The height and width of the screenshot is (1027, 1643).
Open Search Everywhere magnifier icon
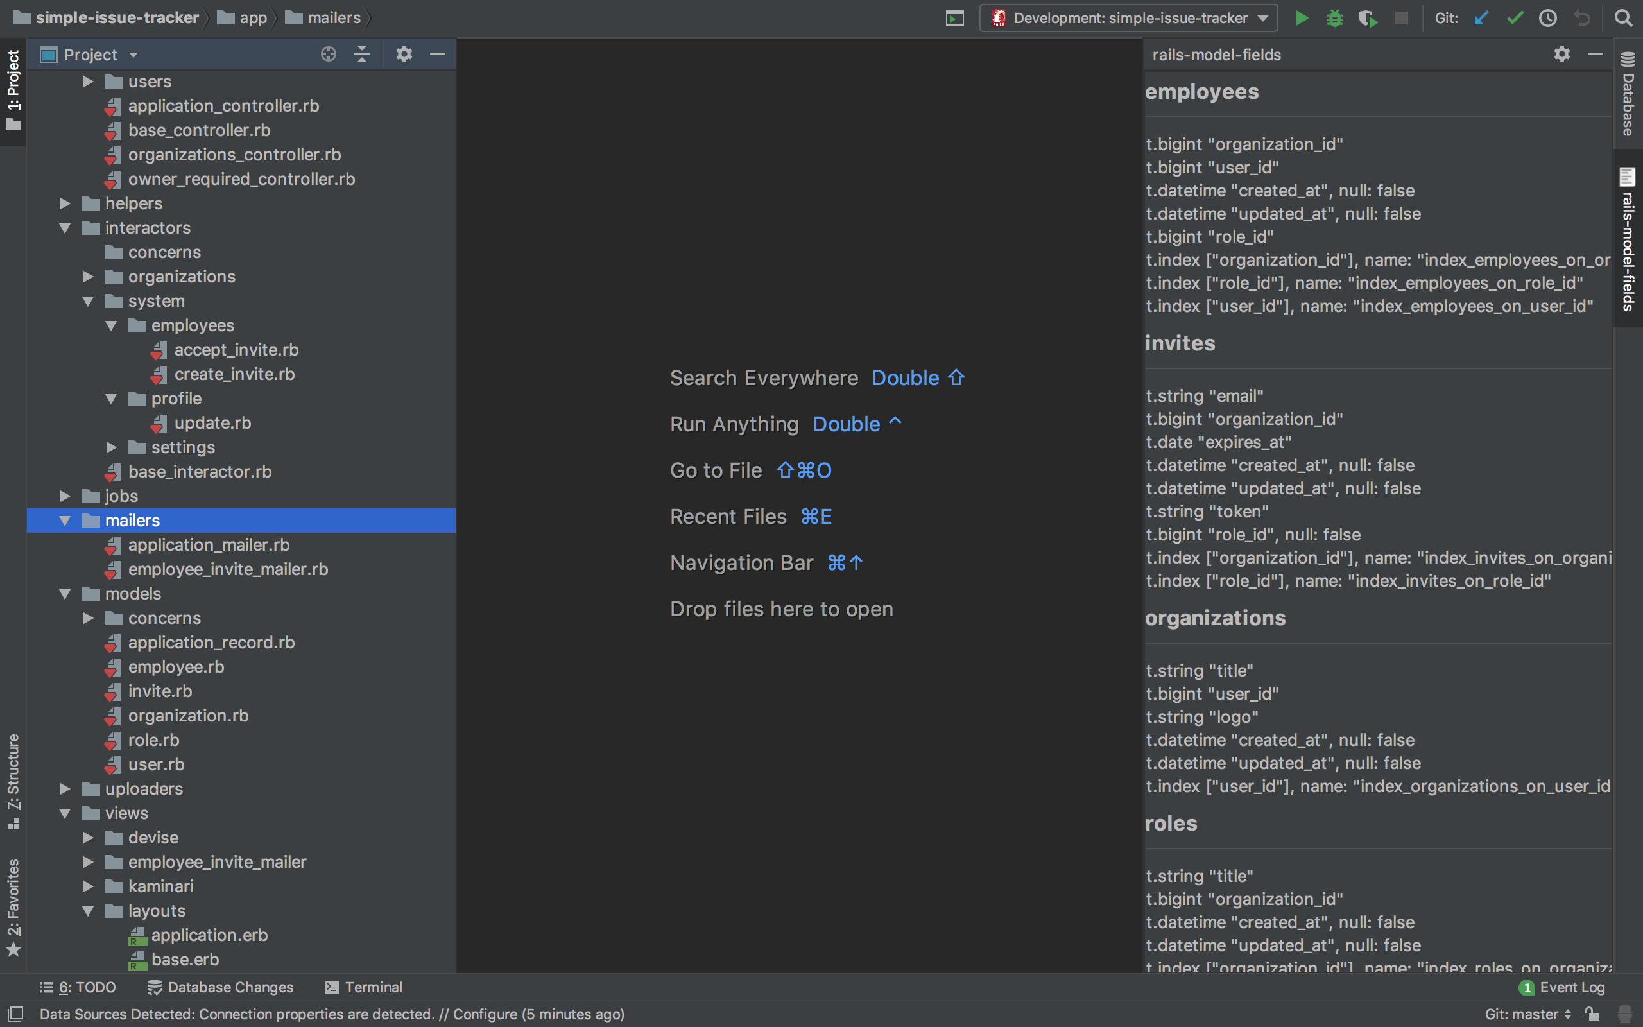pyautogui.click(x=1623, y=18)
